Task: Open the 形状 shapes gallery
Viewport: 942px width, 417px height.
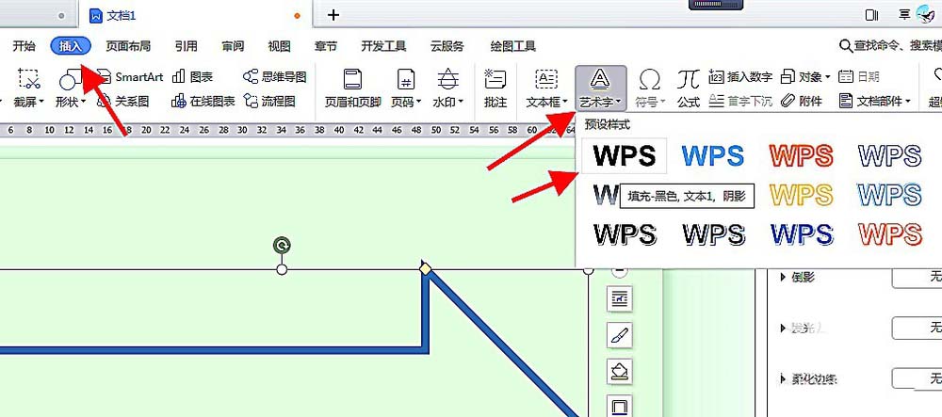Action: point(71,88)
